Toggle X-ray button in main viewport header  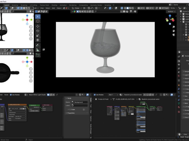pos(122,8)
